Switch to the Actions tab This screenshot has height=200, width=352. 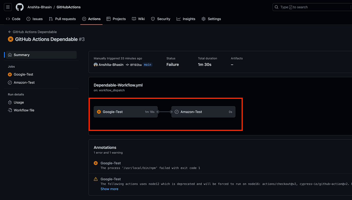coord(91,19)
